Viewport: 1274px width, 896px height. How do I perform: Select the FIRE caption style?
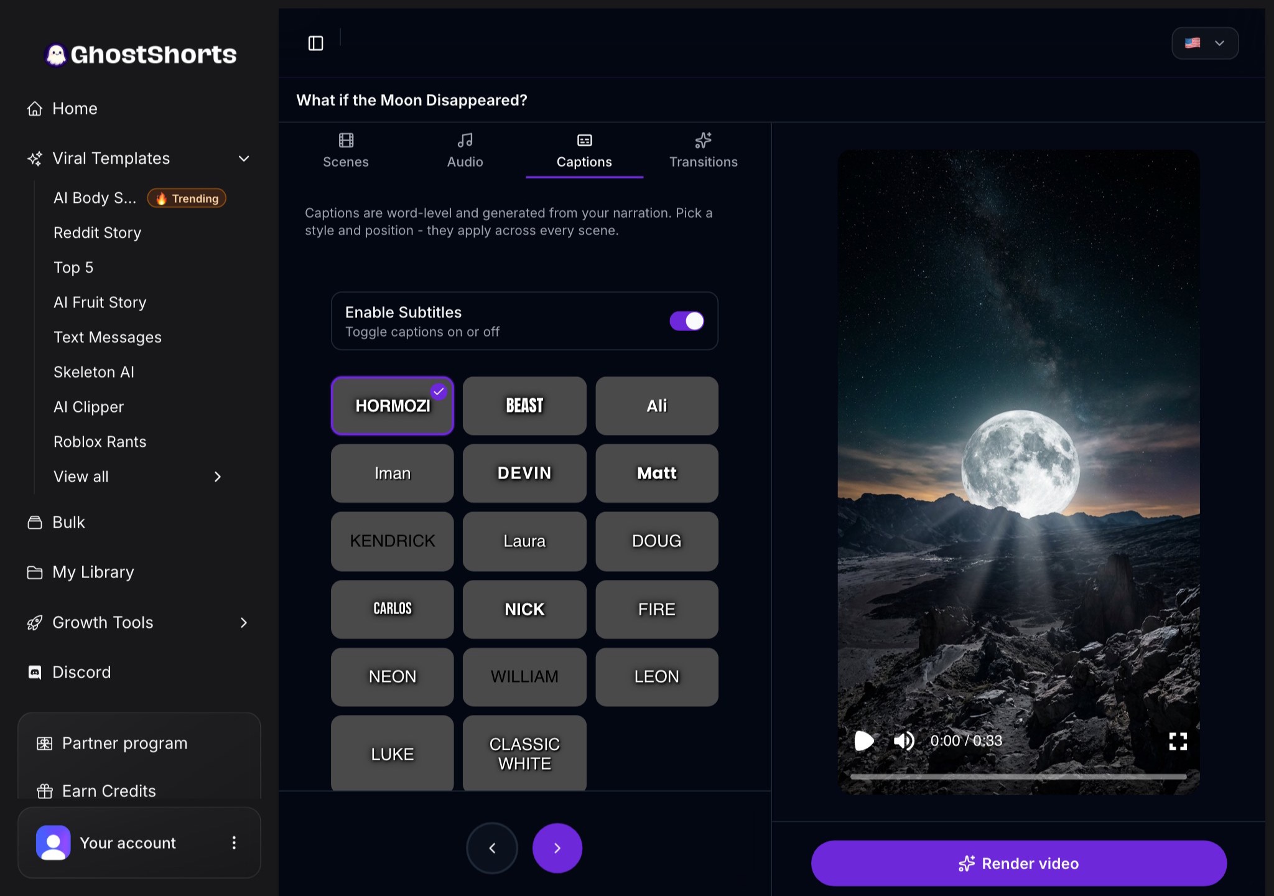pos(657,609)
